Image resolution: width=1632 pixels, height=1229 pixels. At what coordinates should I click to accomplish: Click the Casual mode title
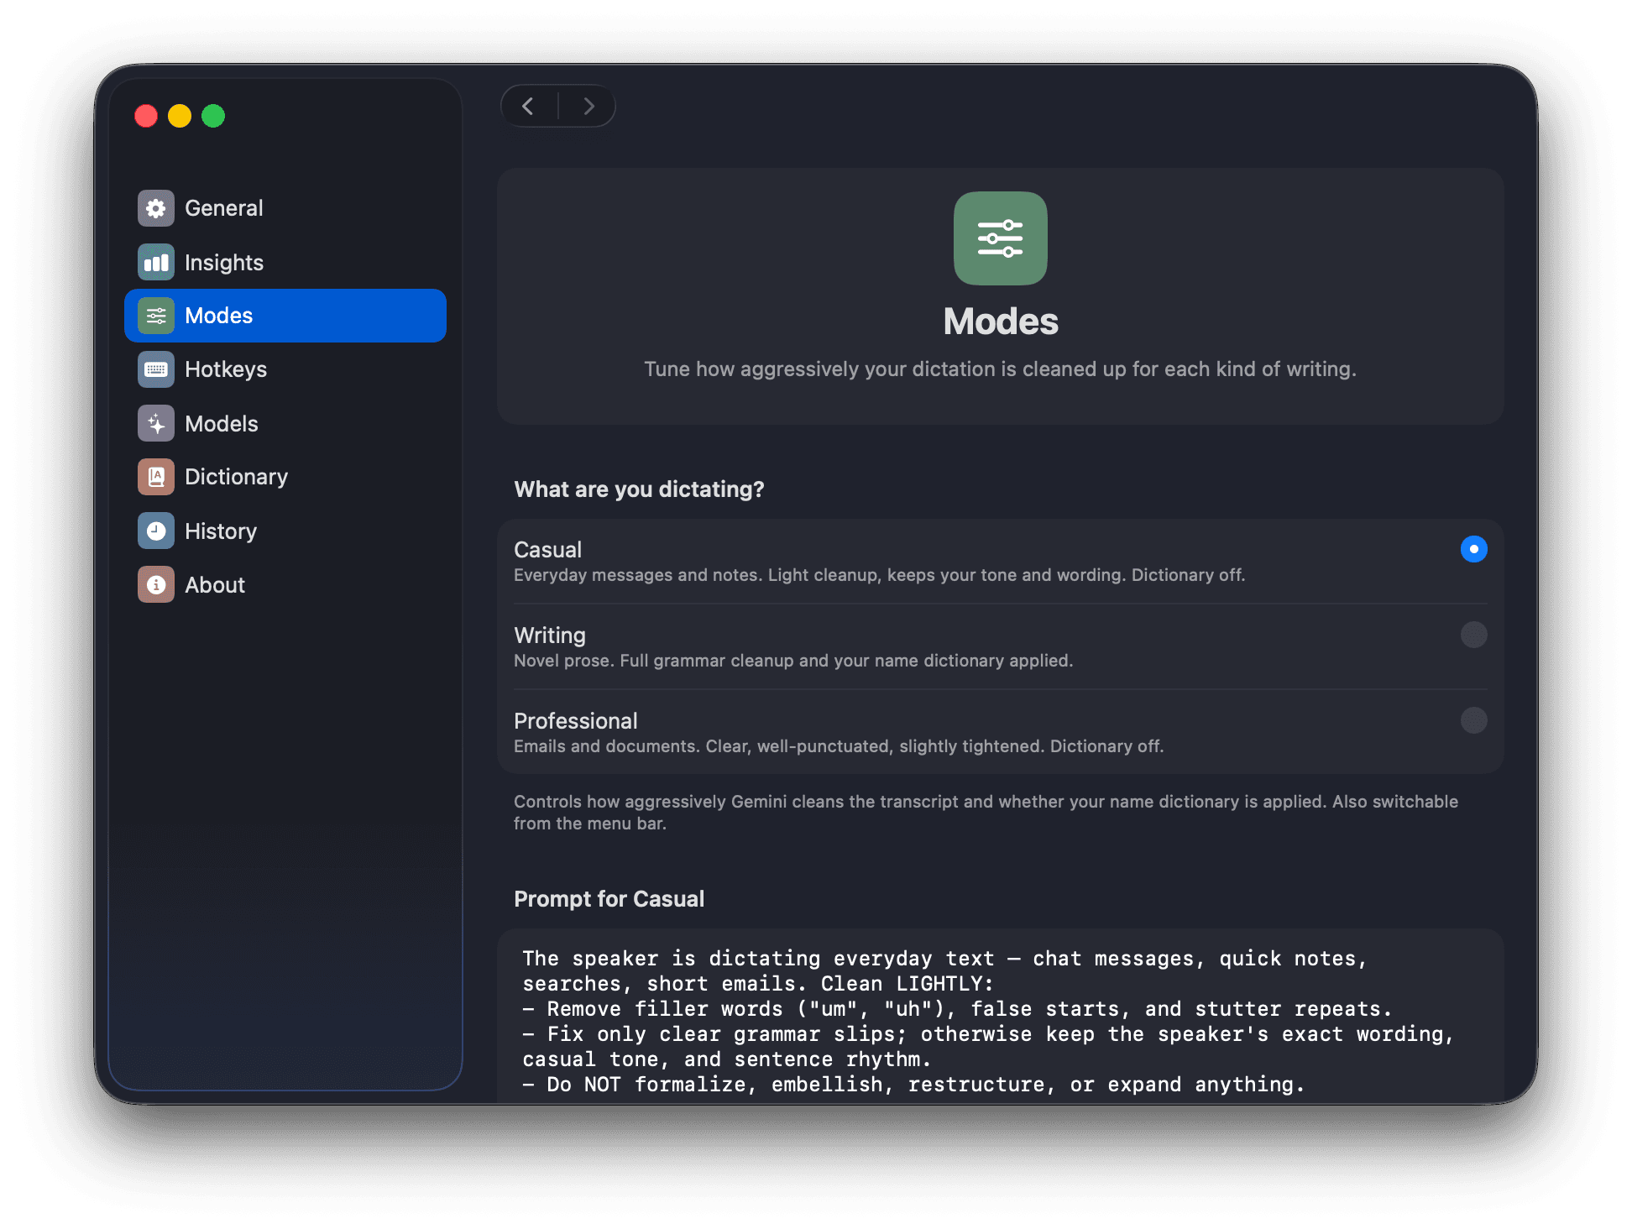point(547,550)
